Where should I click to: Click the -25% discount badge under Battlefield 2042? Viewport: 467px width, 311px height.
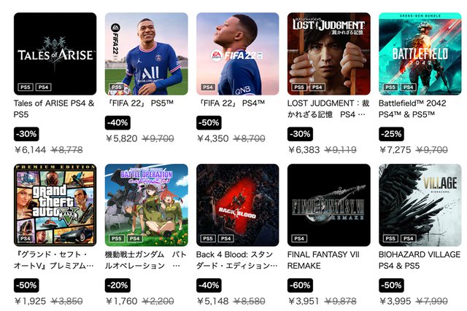pos(391,134)
